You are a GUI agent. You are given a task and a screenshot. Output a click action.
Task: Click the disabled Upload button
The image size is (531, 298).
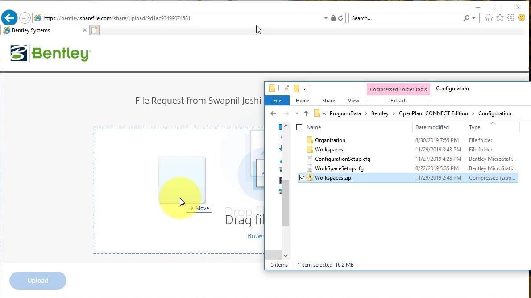click(x=38, y=281)
